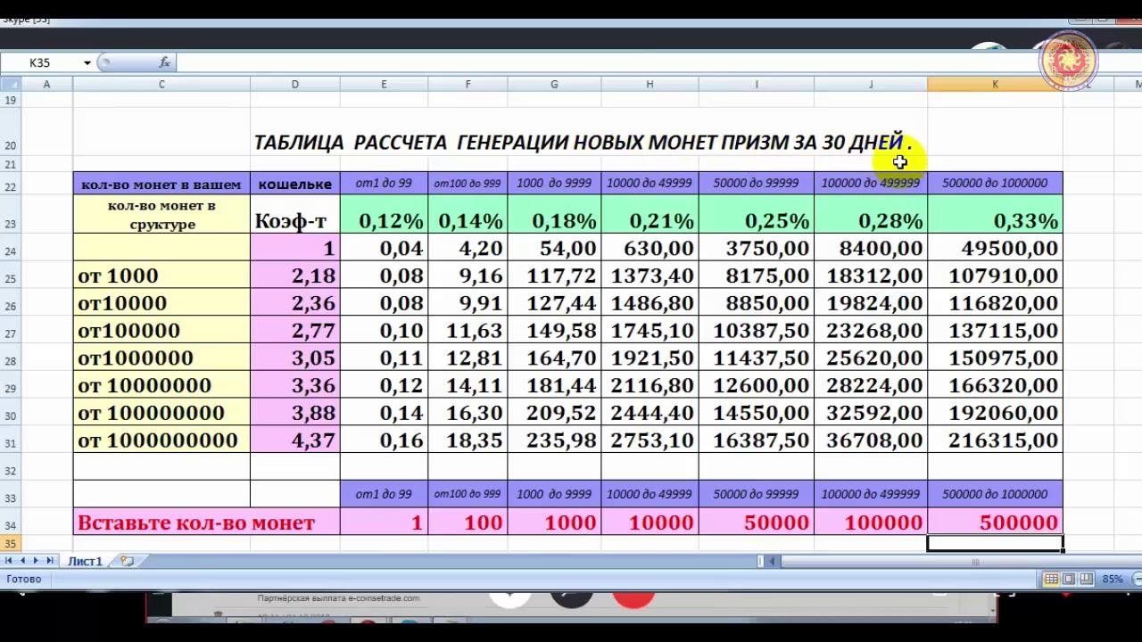Select the 'от100000' row label
Screen dimensions: 1142x642
point(161,331)
